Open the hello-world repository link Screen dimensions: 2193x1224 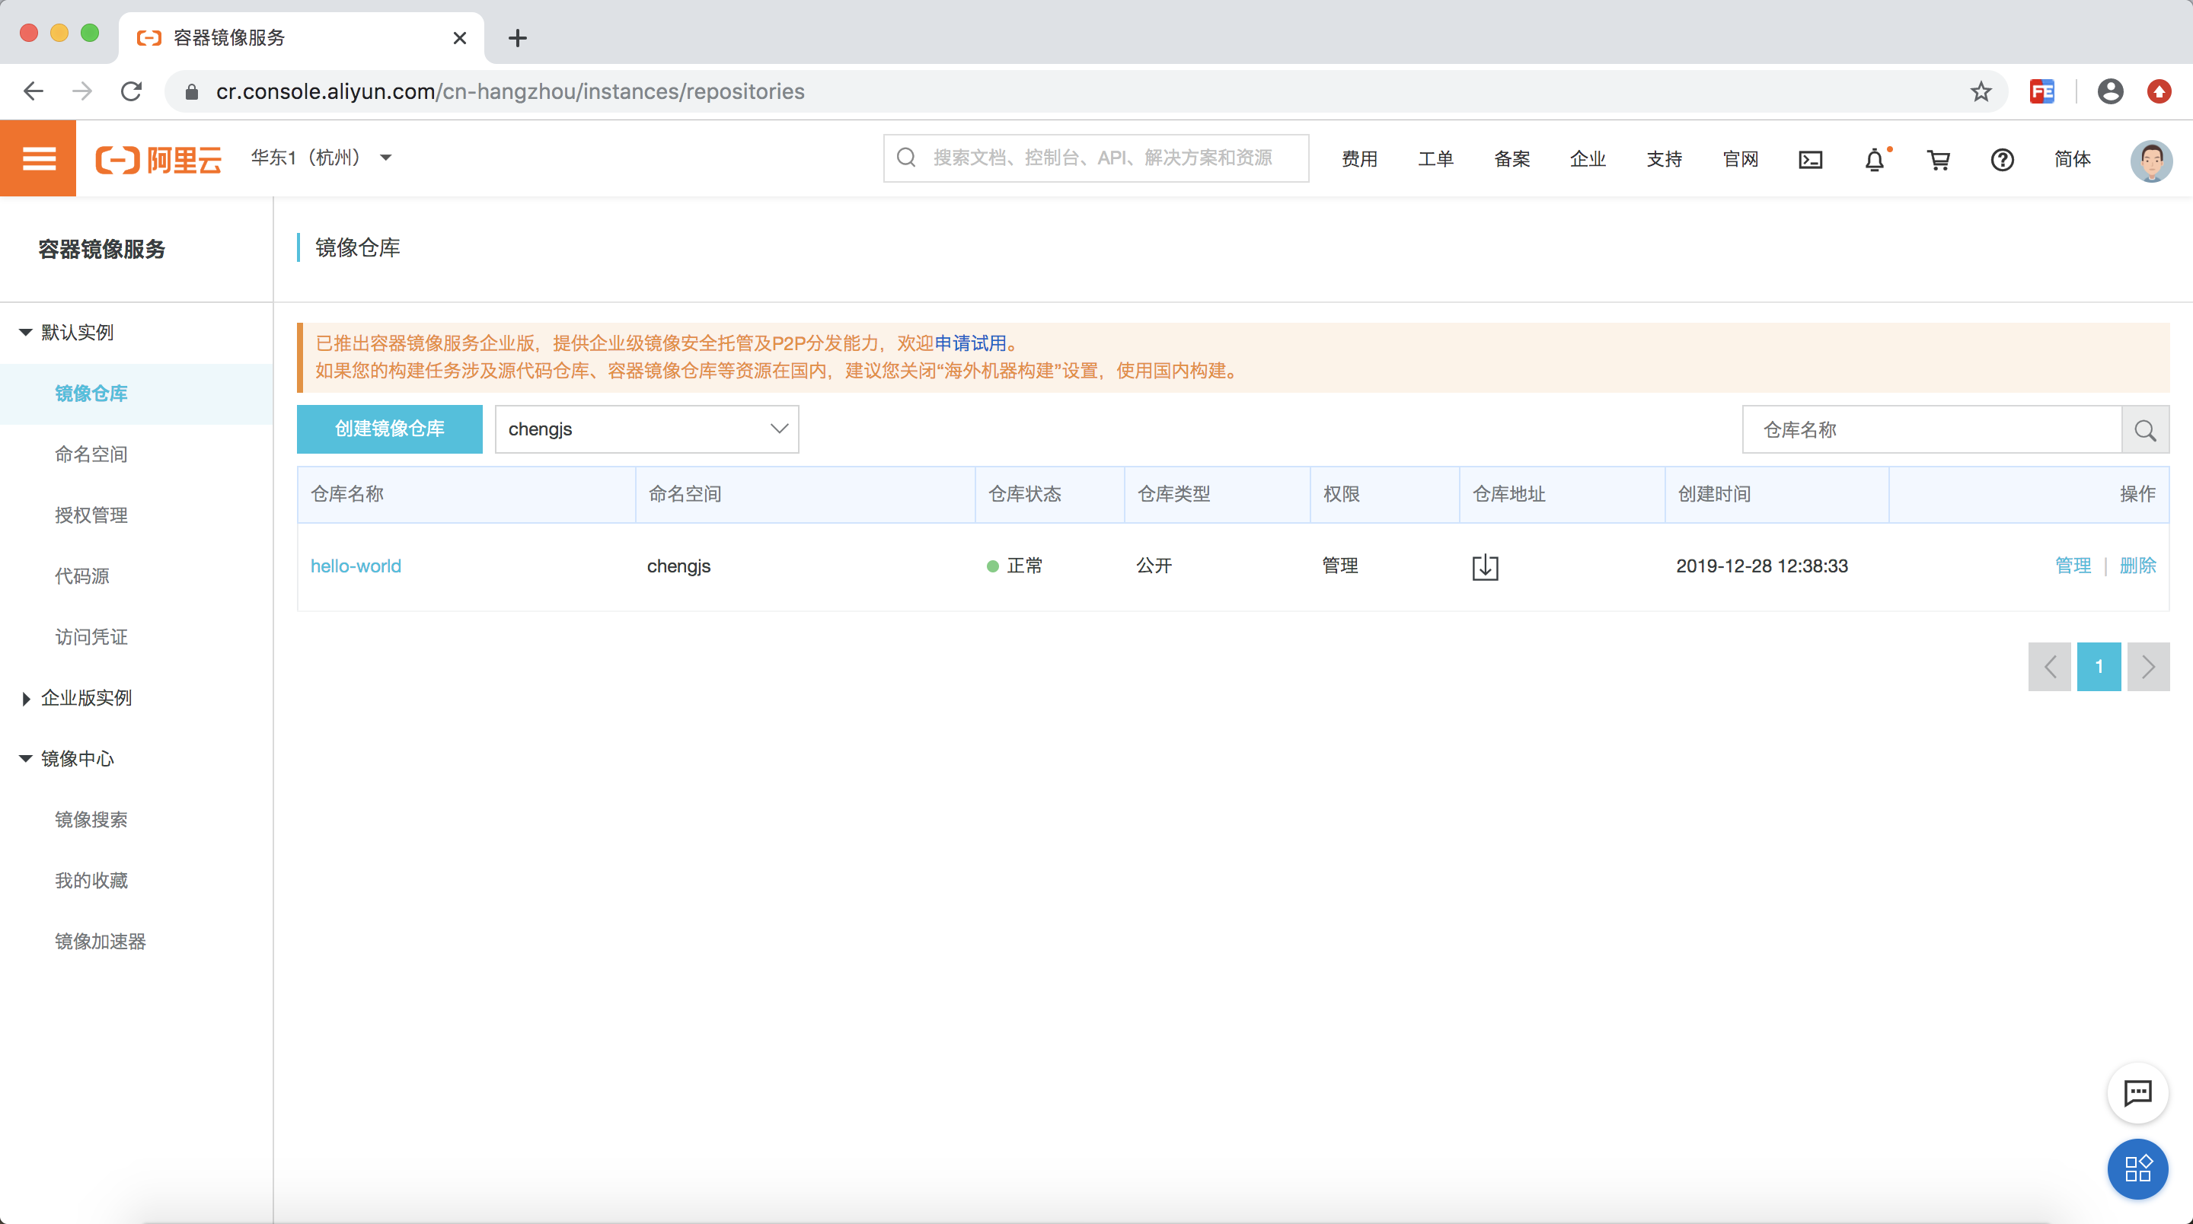click(355, 566)
